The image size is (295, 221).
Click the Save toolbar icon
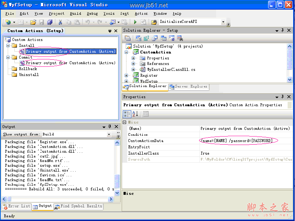pos(41,22)
